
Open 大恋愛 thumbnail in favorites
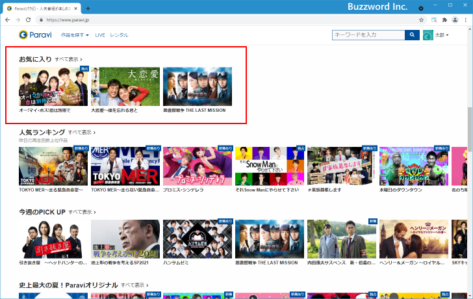[x=125, y=86]
